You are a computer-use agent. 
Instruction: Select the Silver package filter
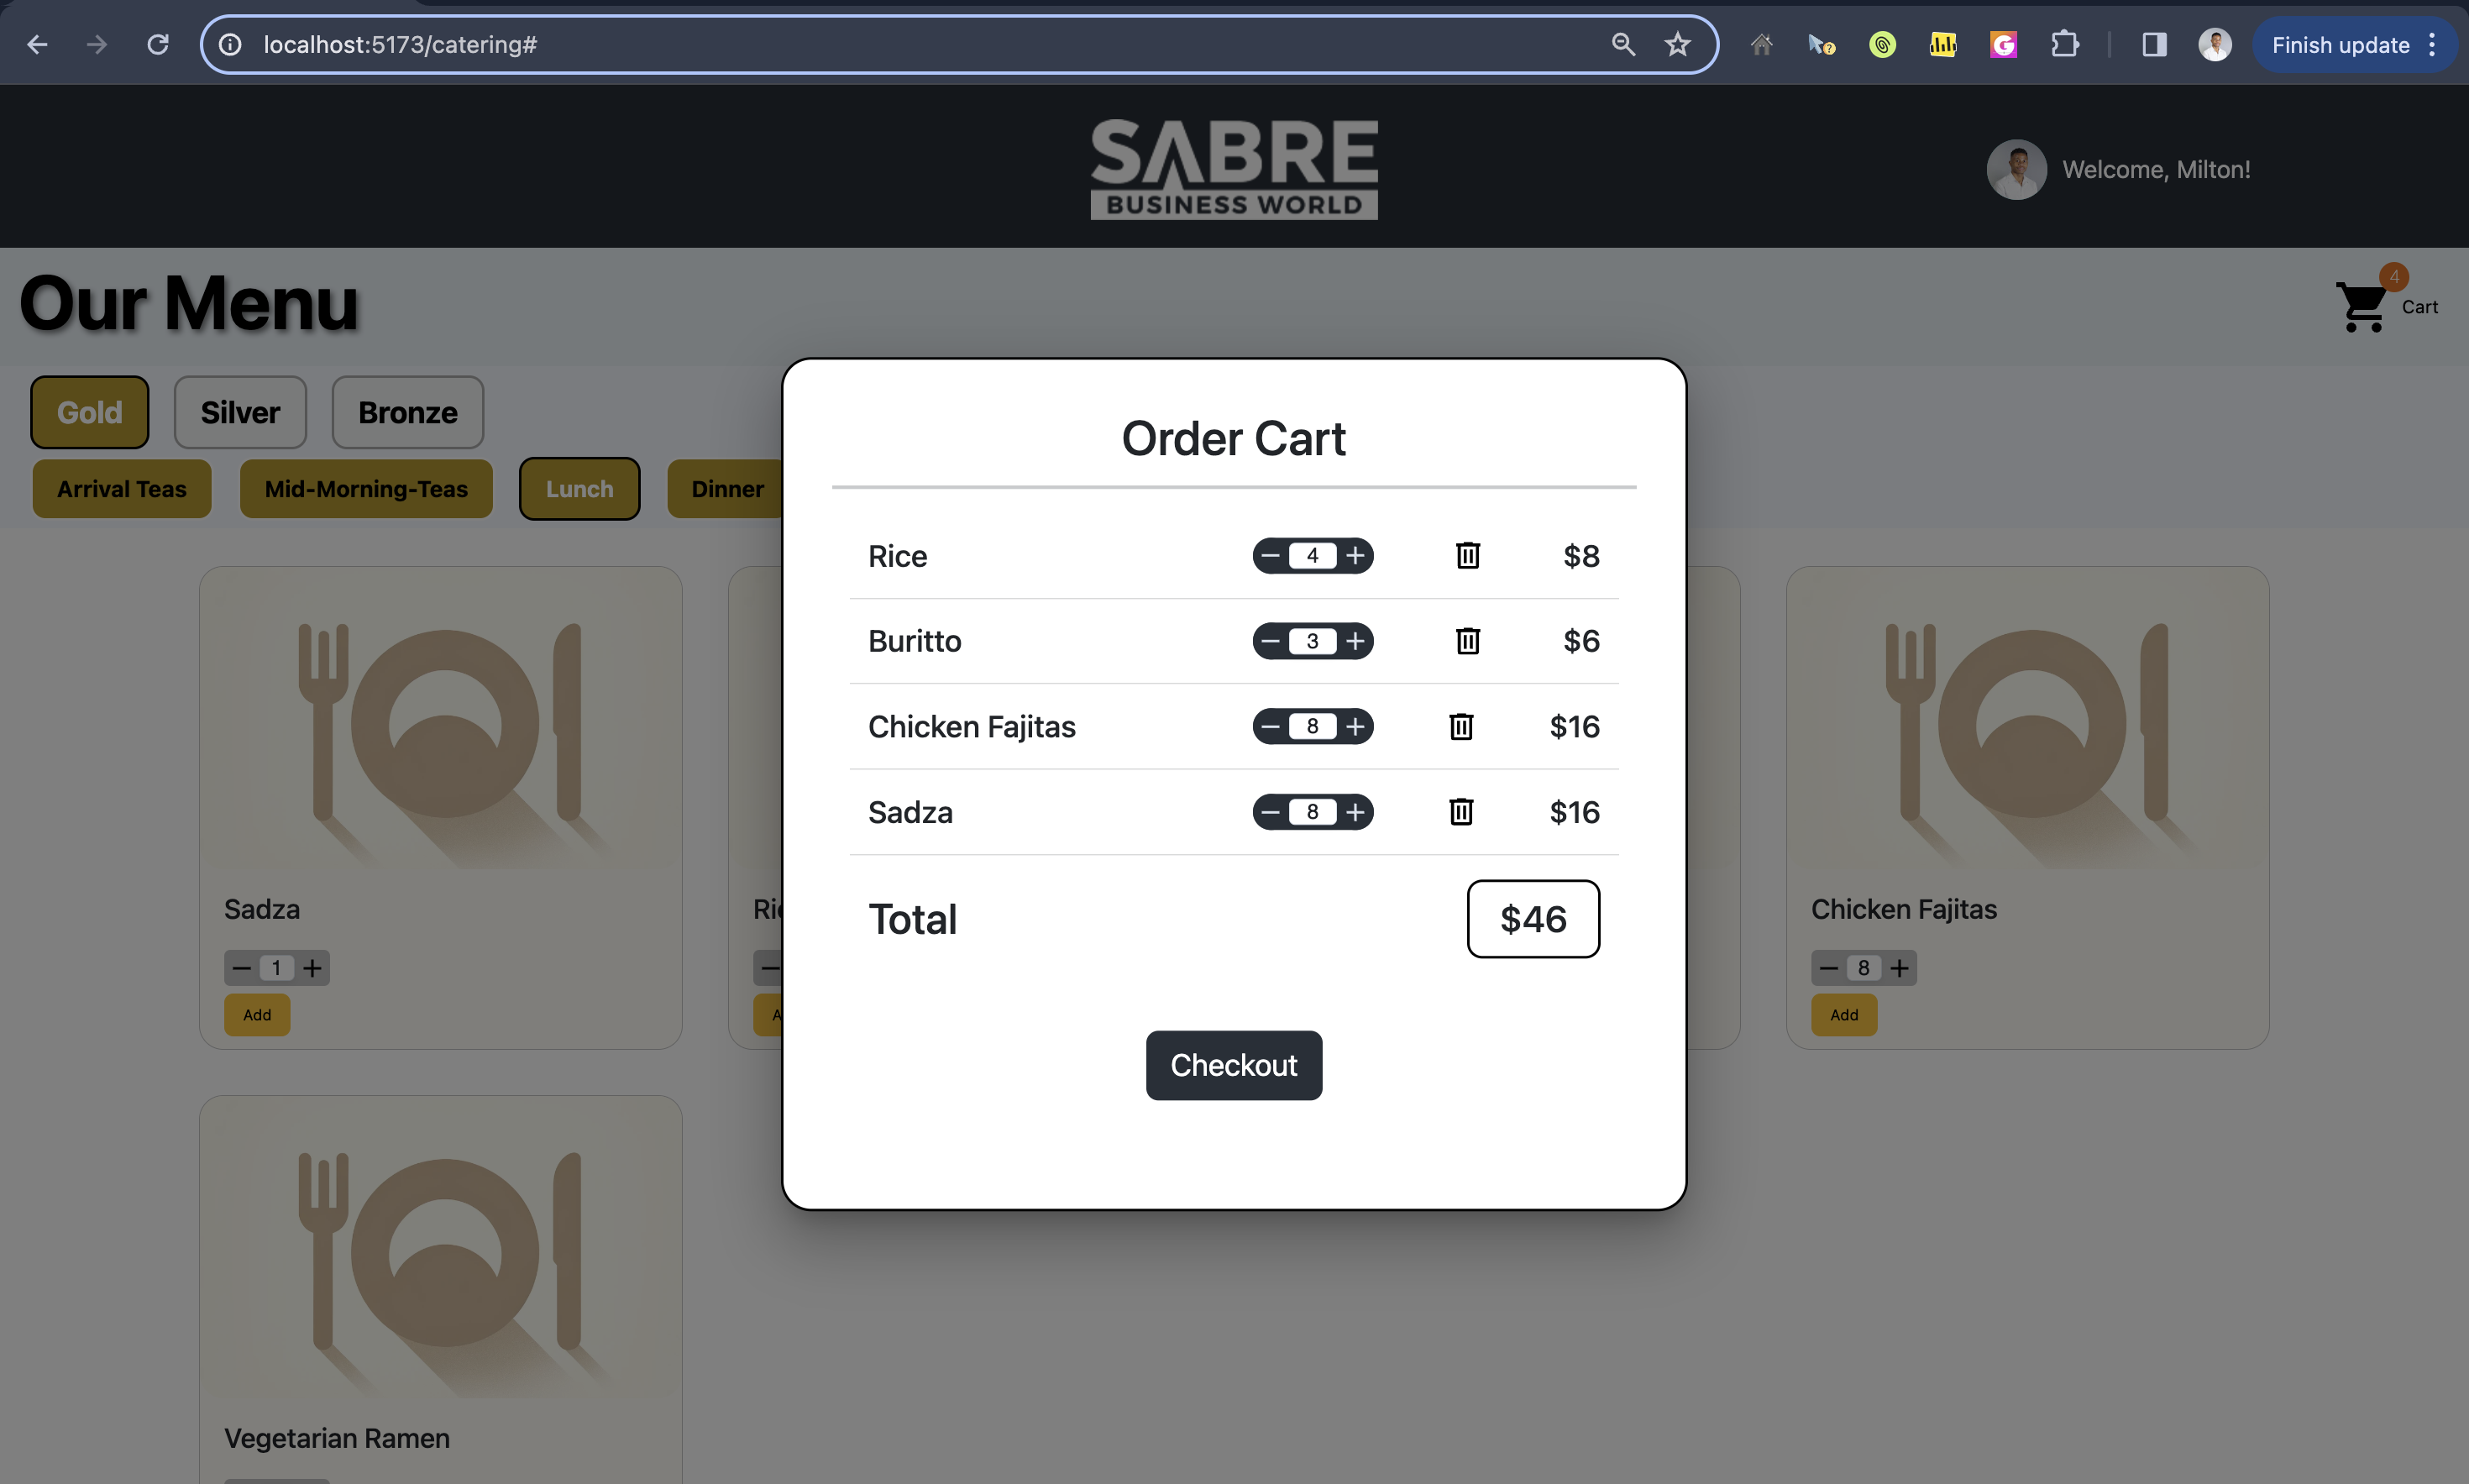[239, 411]
